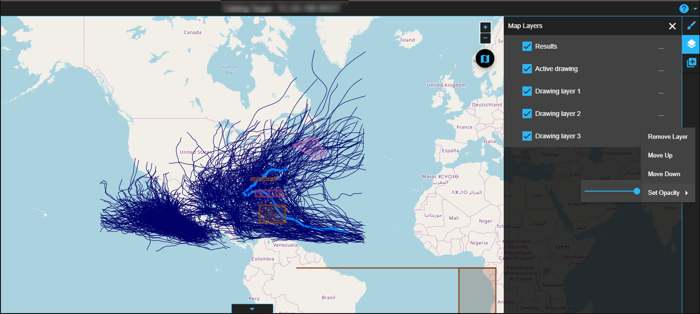Viewport: 700px width, 314px height.
Task: Hide Drawing layer 1 via checkbox
Action: [527, 91]
